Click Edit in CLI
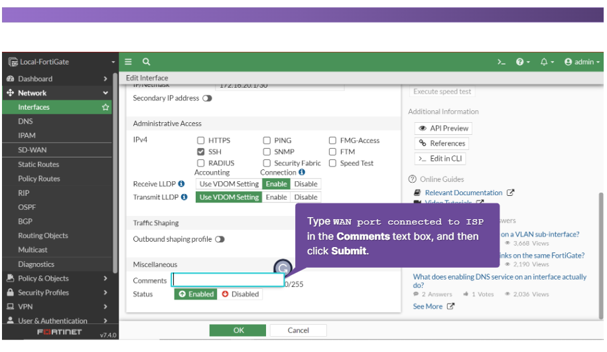The height and width of the screenshot is (352, 607). [x=440, y=159]
